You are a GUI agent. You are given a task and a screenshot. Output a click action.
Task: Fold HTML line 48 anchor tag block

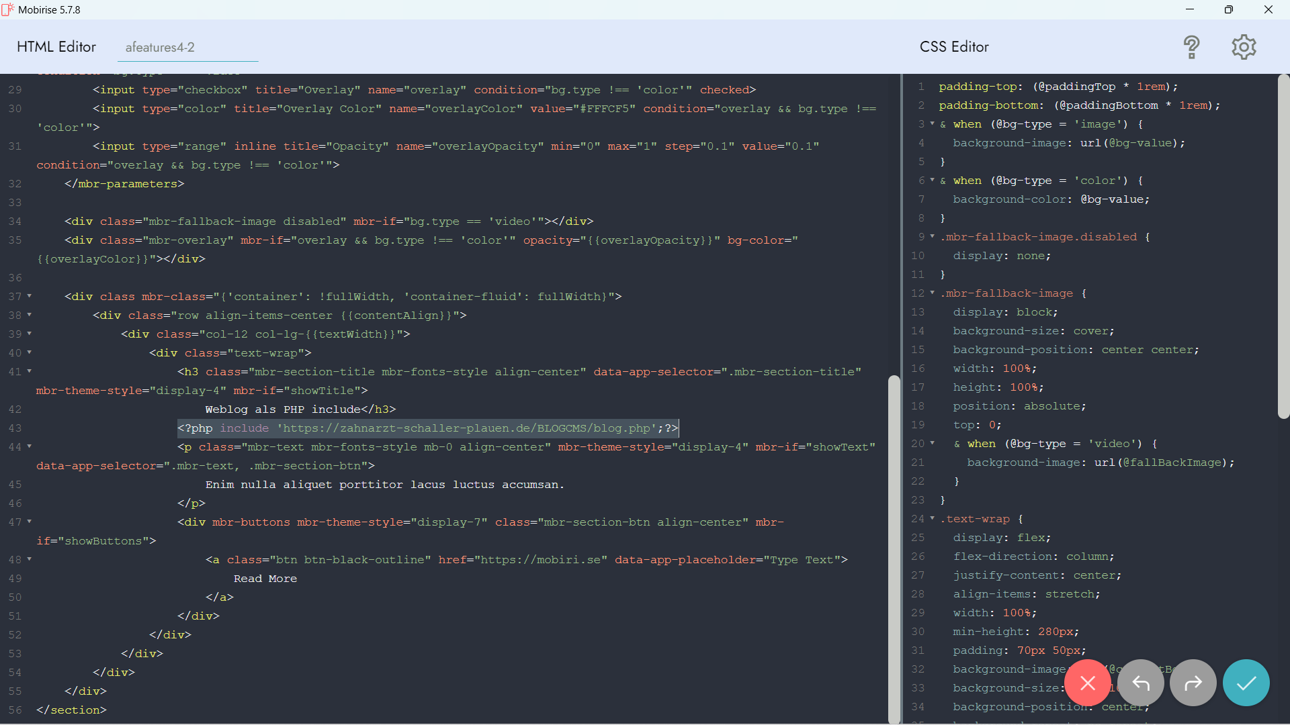[x=29, y=559]
